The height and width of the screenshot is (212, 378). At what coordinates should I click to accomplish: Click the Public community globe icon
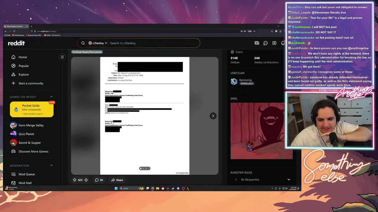click(232, 52)
